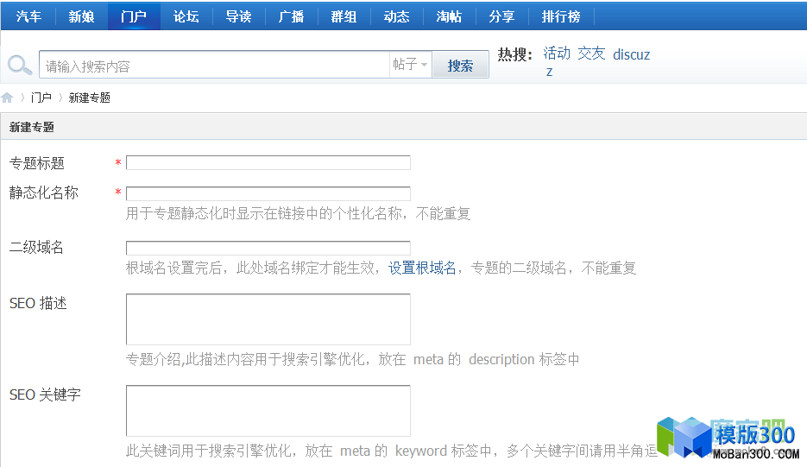Open the 广播 navigation tab

(292, 16)
